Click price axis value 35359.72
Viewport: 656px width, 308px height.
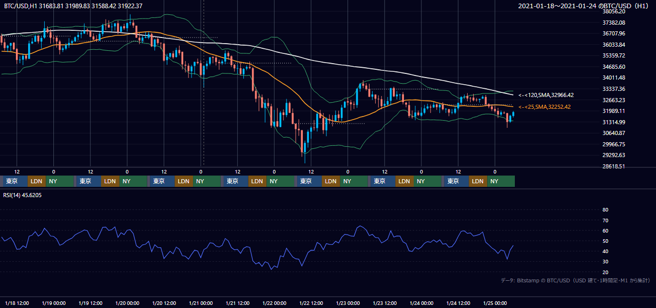click(613, 55)
